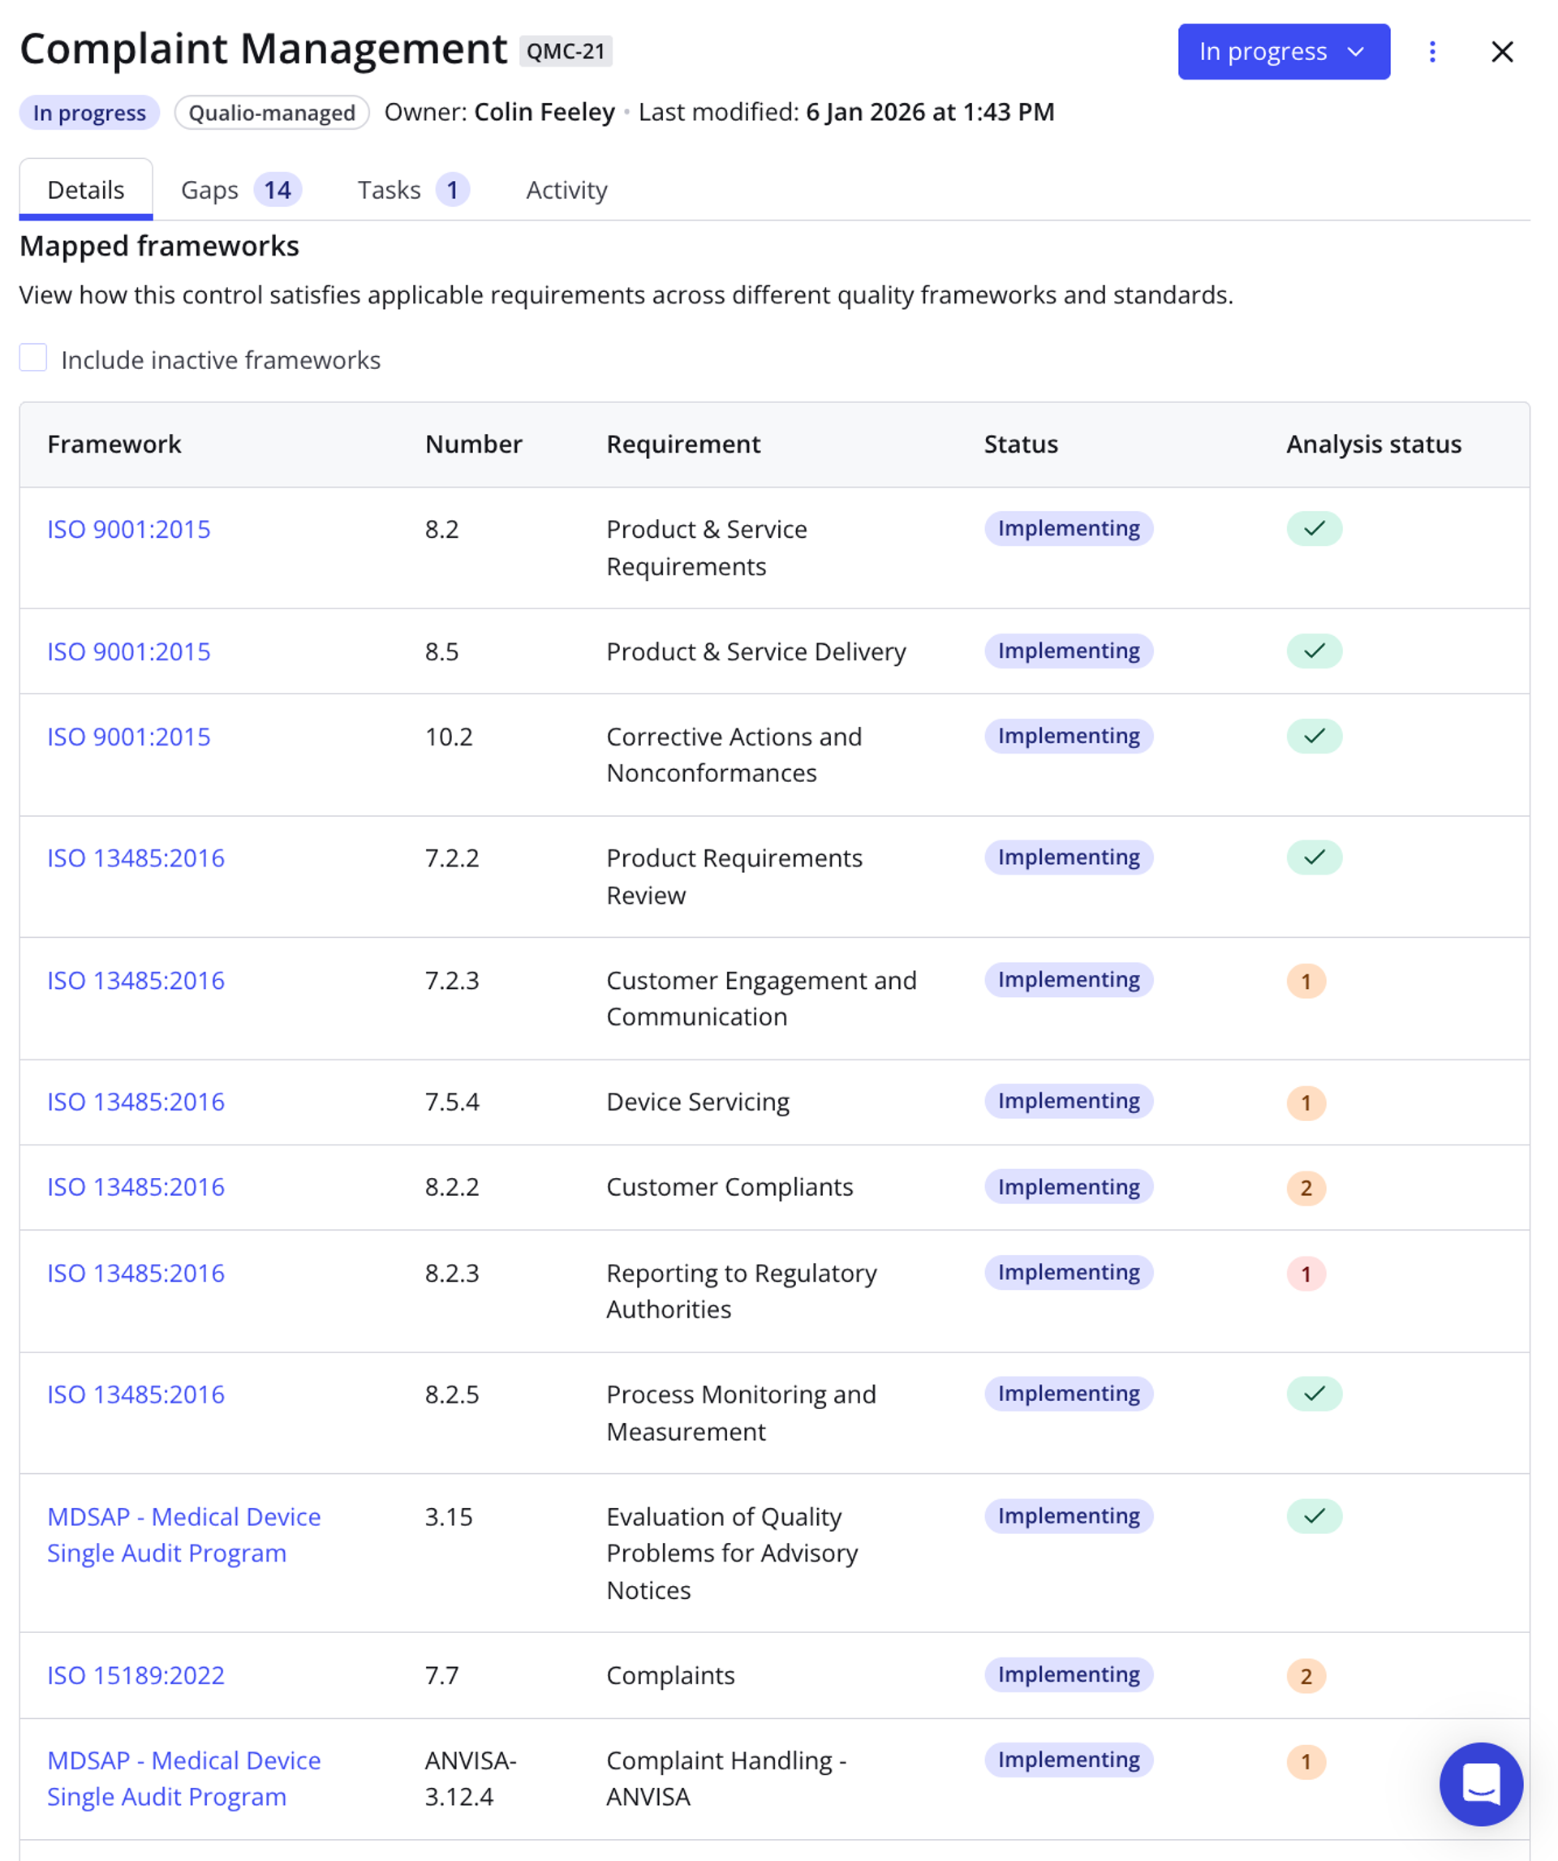The image size is (1558, 1861).
Task: Click the Number column header
Action: (x=474, y=444)
